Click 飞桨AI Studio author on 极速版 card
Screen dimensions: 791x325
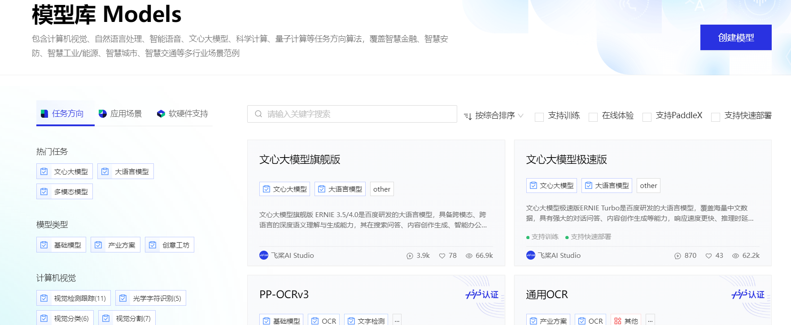tap(559, 255)
